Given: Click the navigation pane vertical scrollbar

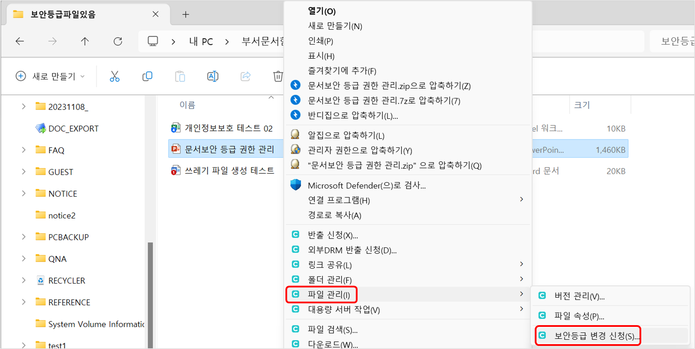Looking at the screenshot, I should (150, 294).
